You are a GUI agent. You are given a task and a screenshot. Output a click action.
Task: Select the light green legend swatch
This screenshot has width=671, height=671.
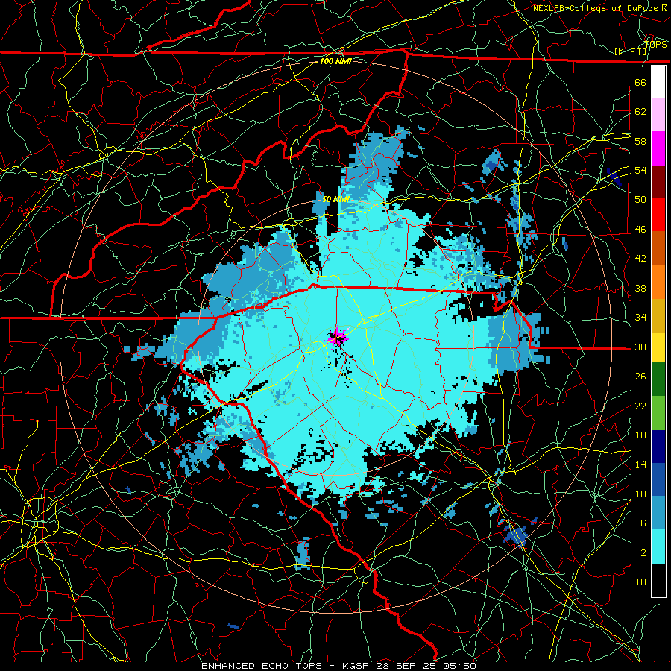coord(658,413)
